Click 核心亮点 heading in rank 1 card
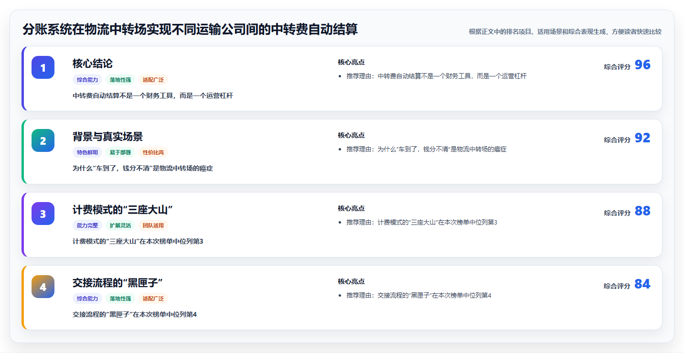Viewport: 684px width, 353px height. (351, 62)
